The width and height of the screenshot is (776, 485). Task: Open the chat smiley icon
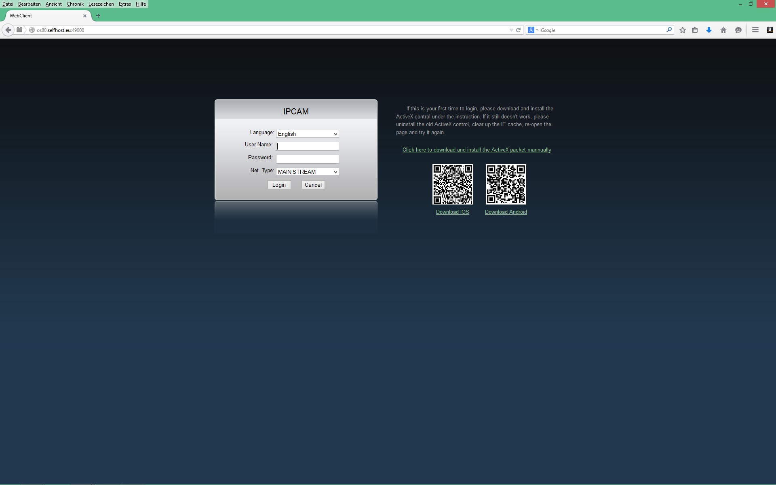pyautogui.click(x=738, y=30)
